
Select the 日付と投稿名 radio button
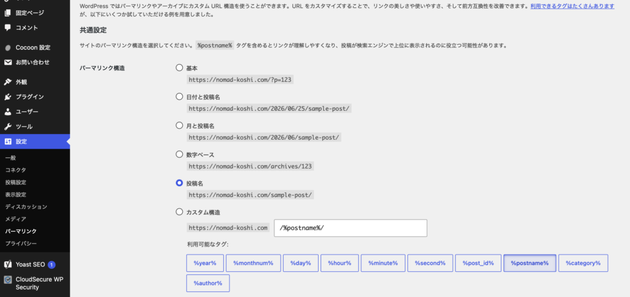[x=179, y=97]
